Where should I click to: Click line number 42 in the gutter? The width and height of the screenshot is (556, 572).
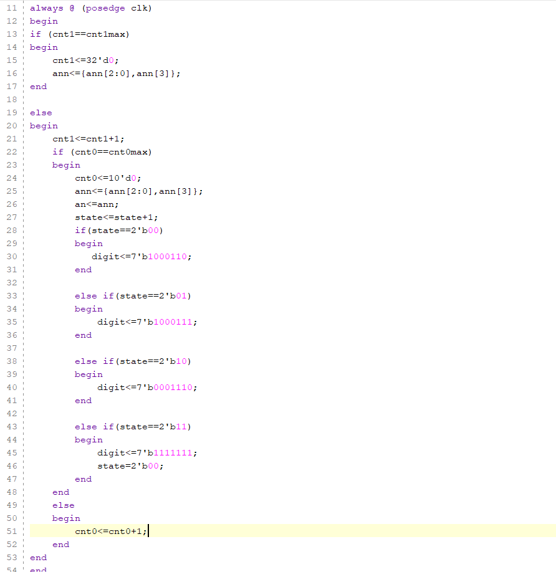pyautogui.click(x=12, y=414)
